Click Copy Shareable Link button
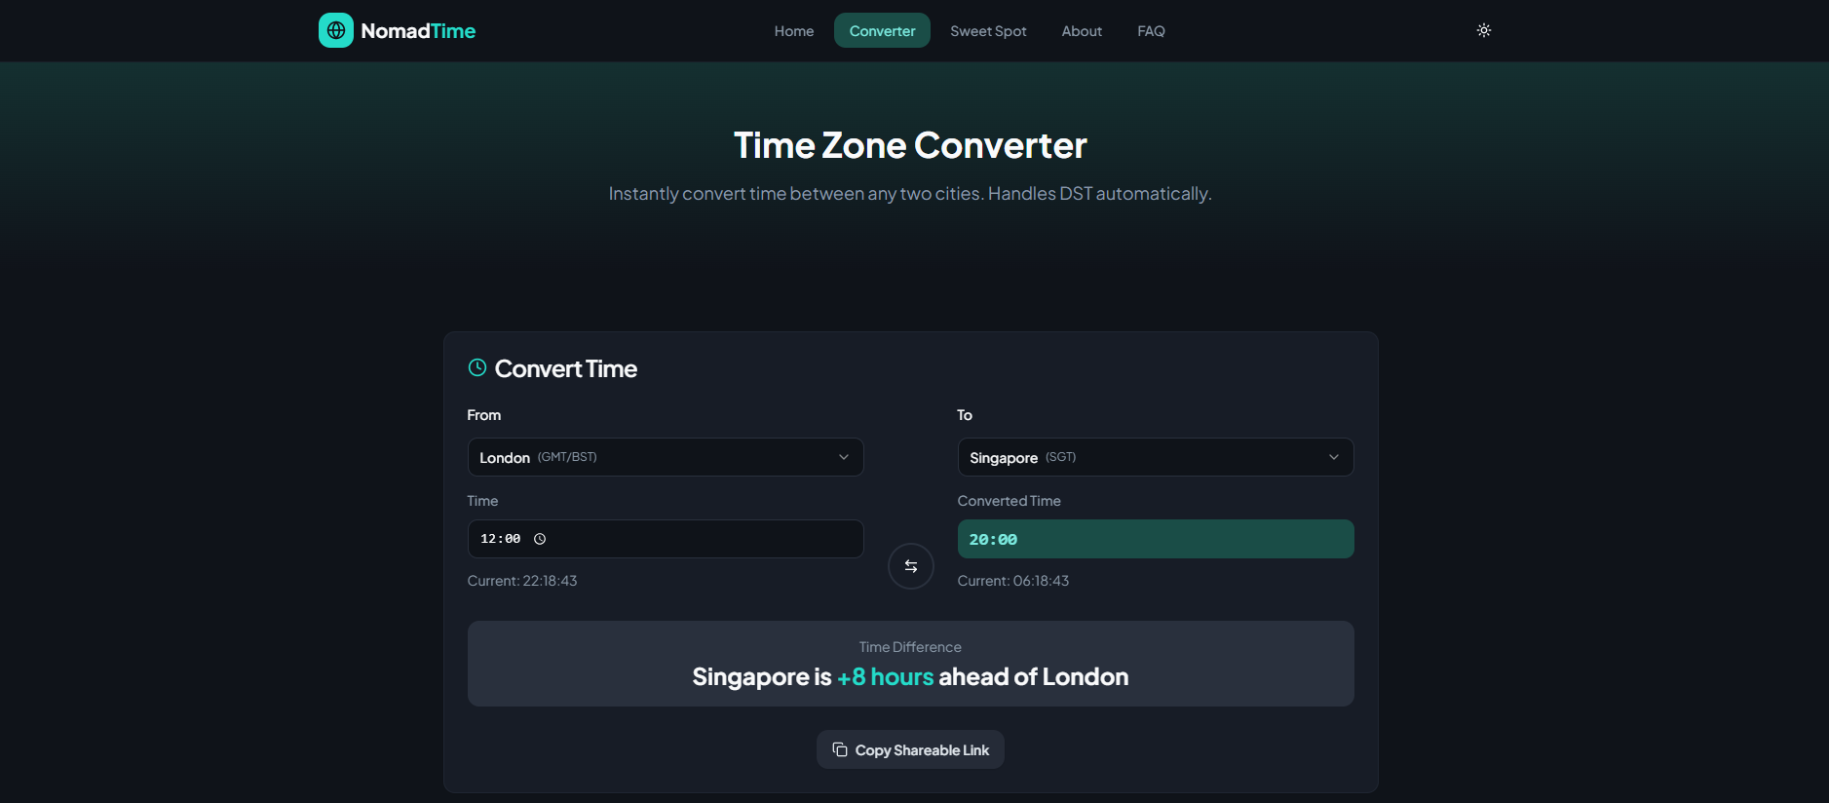 coord(910,749)
